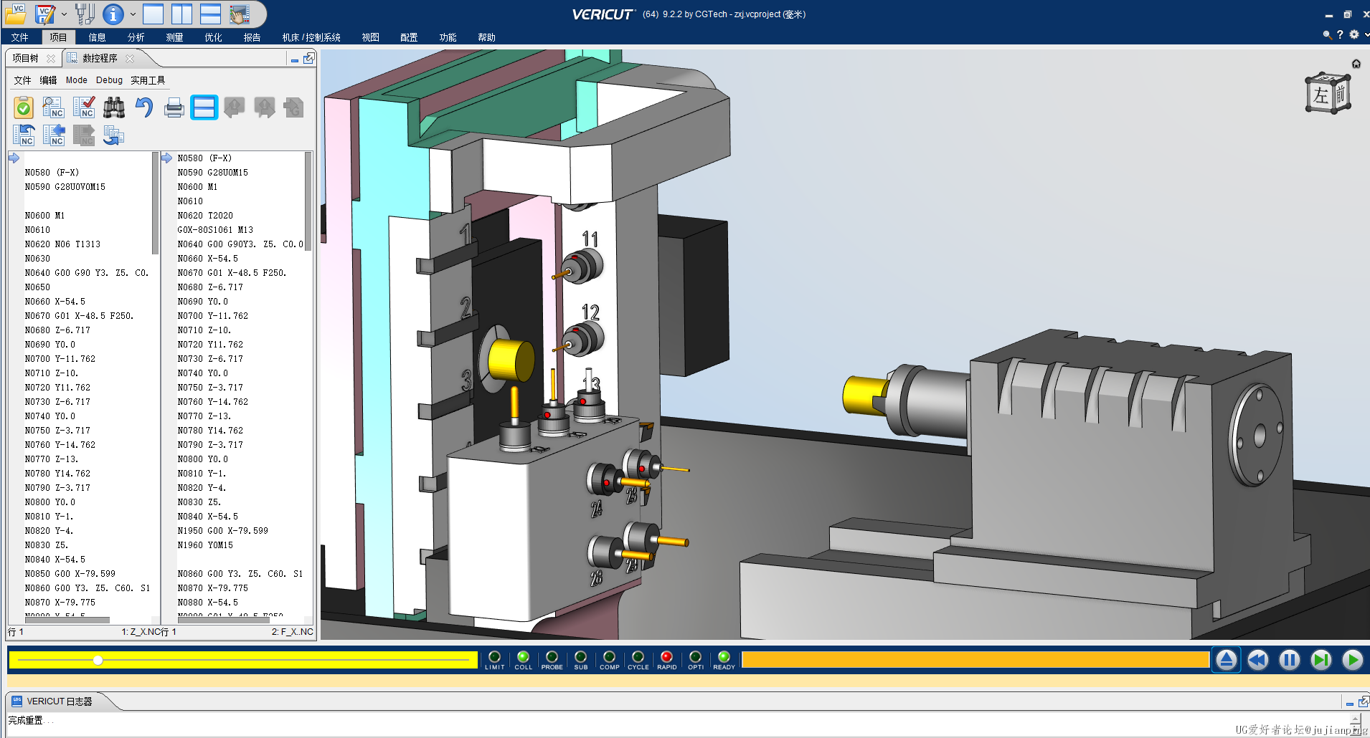The height and width of the screenshot is (738, 1370).
Task: Close the 数控程序 tab
Action: pos(130,59)
